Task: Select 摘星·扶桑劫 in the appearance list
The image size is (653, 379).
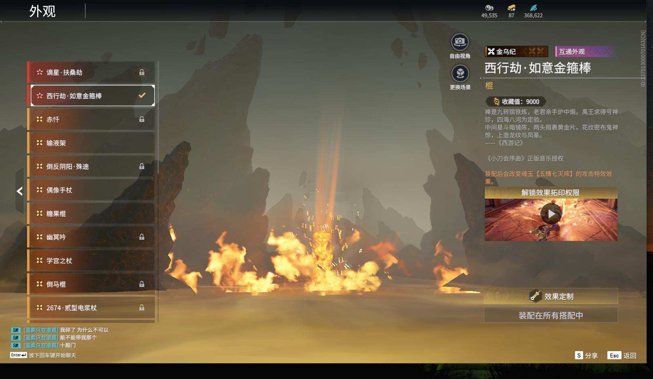Action: tap(91, 72)
